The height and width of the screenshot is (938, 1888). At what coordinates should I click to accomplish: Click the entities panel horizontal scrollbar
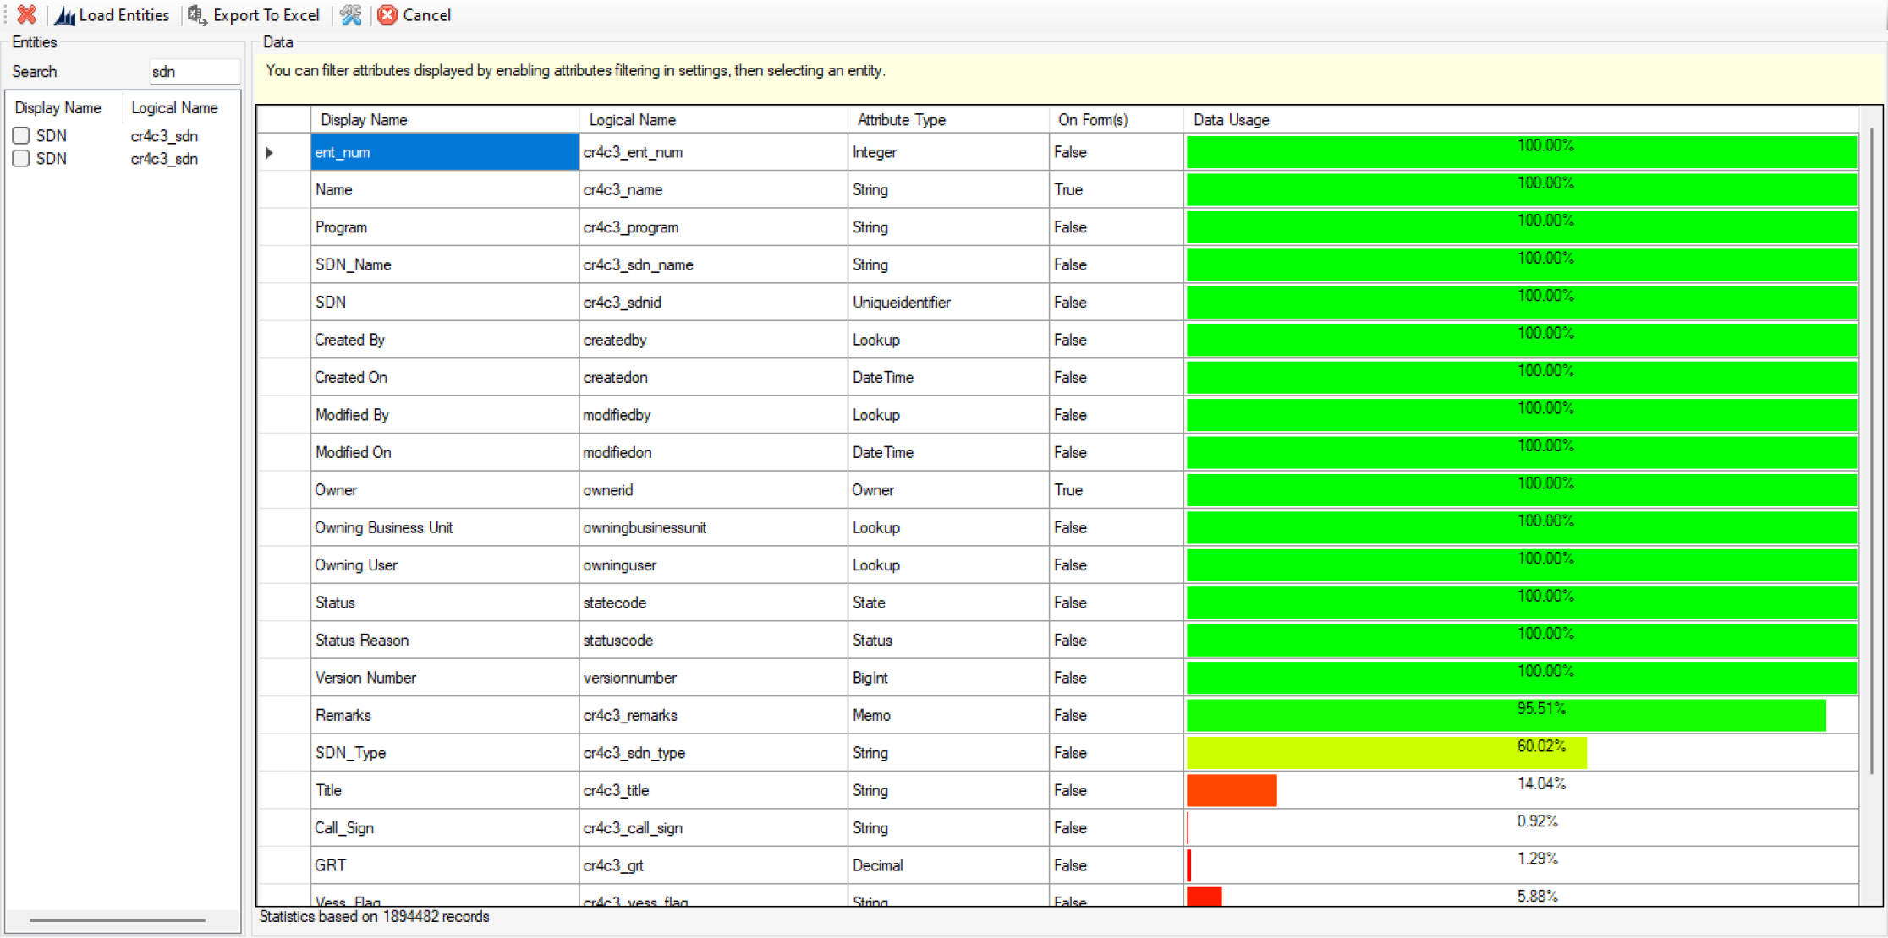(x=118, y=919)
